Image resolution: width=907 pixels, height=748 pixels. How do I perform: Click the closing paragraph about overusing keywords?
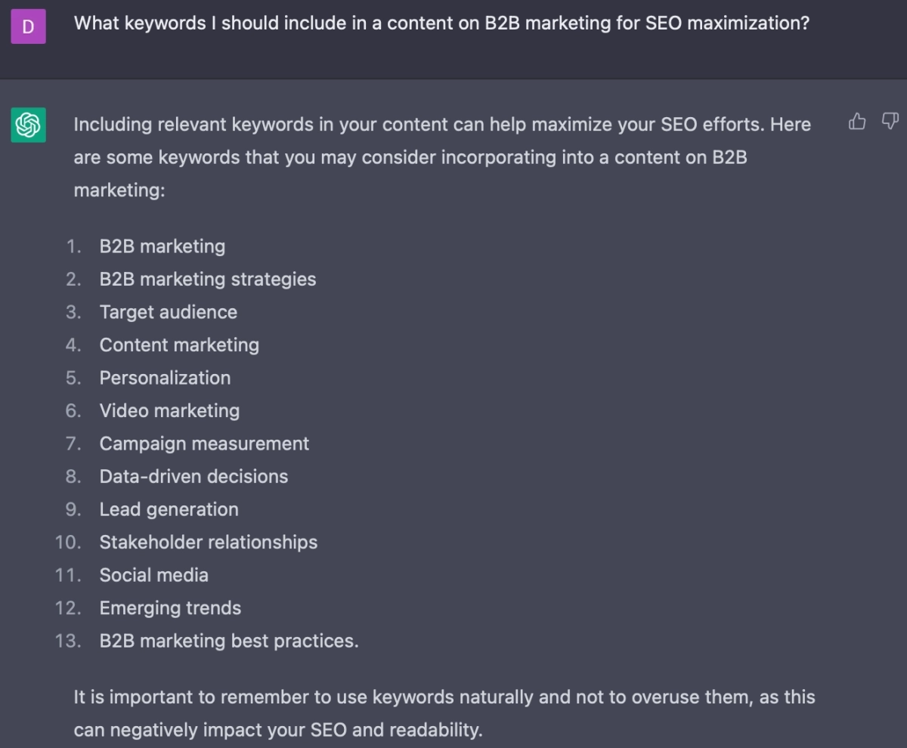[x=444, y=712]
